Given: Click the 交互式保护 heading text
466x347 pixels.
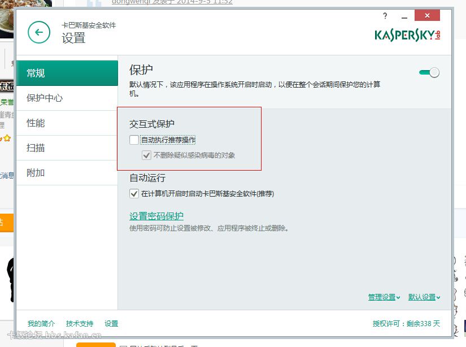Looking at the screenshot, I should [152, 124].
